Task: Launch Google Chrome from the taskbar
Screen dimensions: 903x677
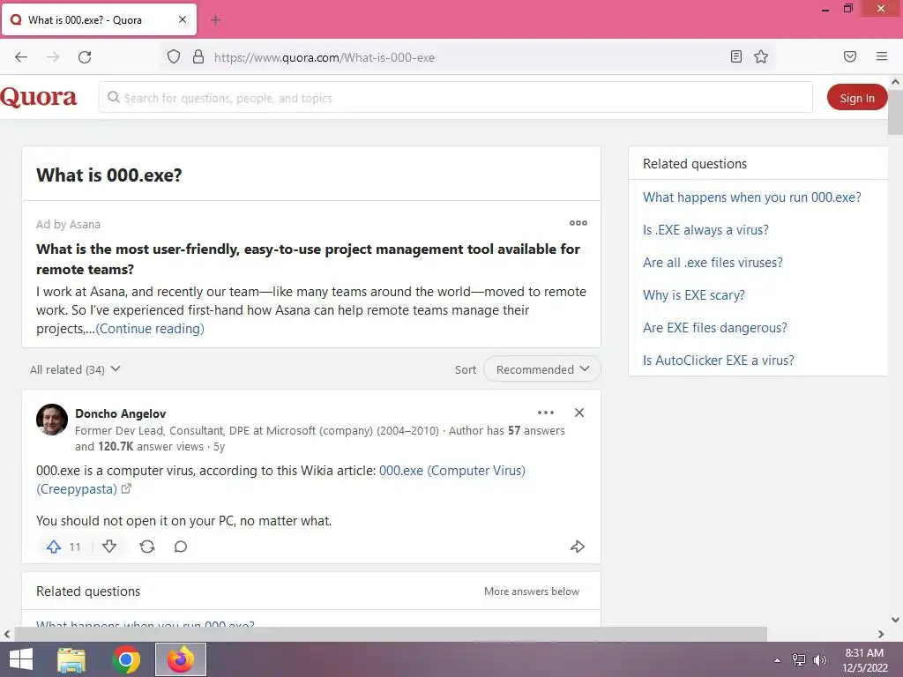Action: [x=126, y=659]
